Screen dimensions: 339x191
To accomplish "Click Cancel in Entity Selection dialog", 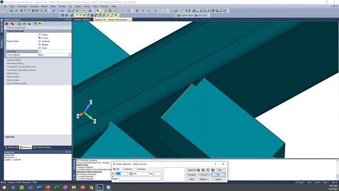I will [x=218, y=179].
